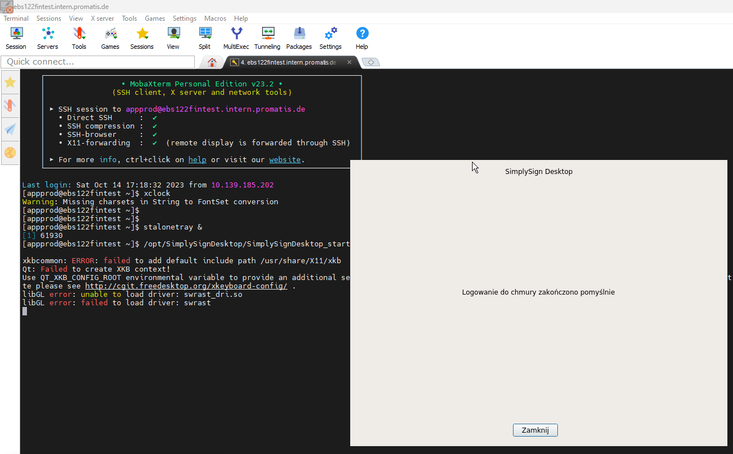This screenshot has width=733, height=454.
Task: Click the Split toolbar icon
Action: coord(205,38)
